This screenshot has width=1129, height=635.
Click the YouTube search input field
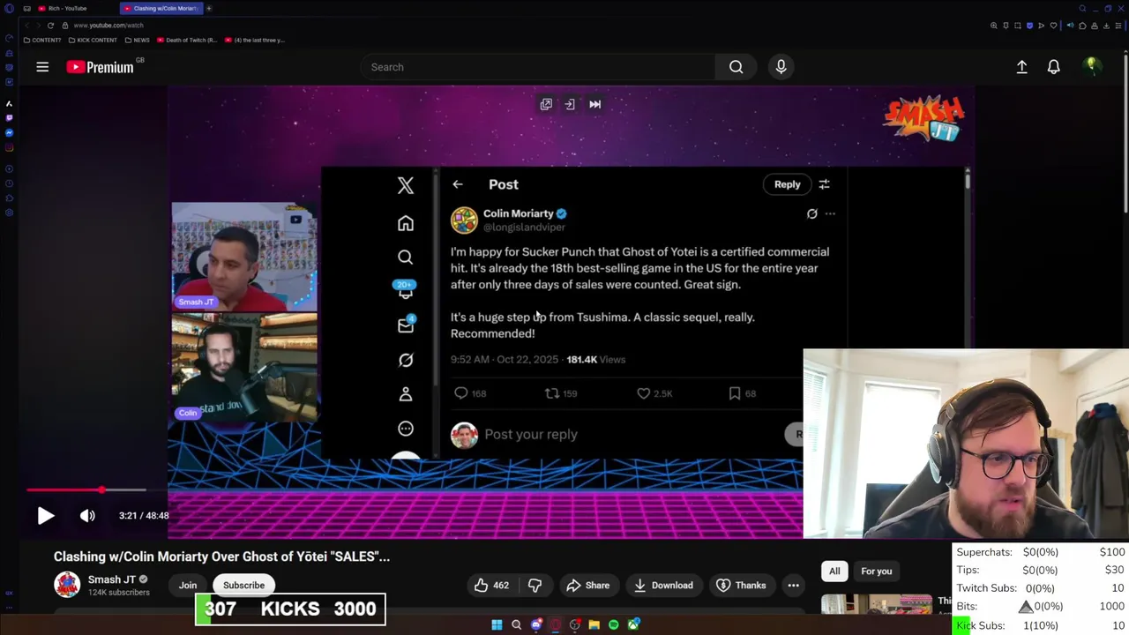[538, 67]
